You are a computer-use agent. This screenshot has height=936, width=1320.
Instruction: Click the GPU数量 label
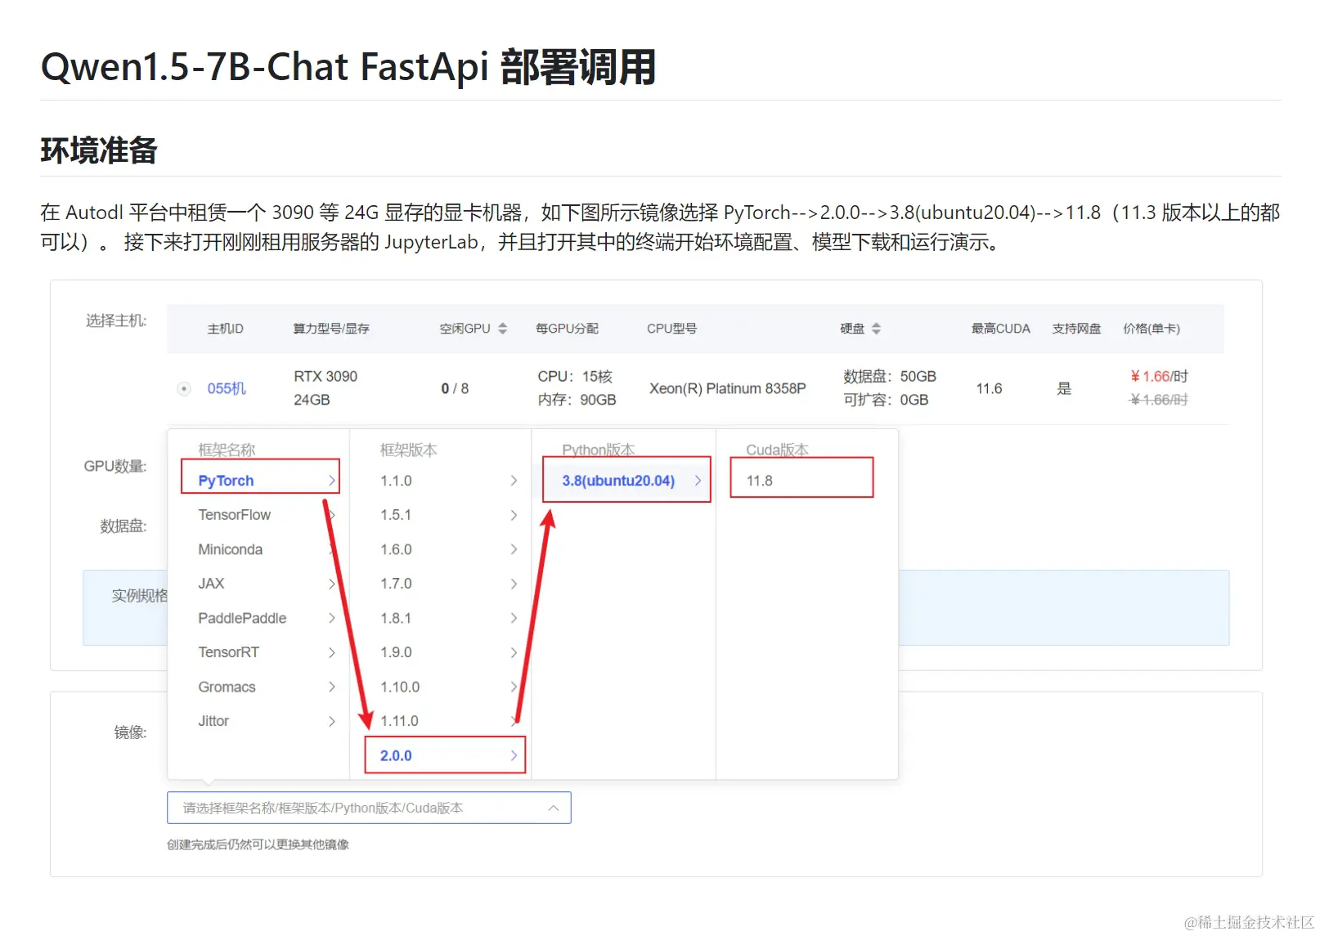point(115,466)
